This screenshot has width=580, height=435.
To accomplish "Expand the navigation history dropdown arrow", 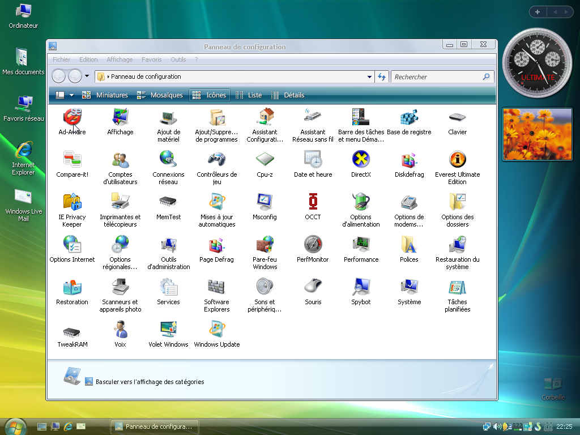I will (87, 76).
